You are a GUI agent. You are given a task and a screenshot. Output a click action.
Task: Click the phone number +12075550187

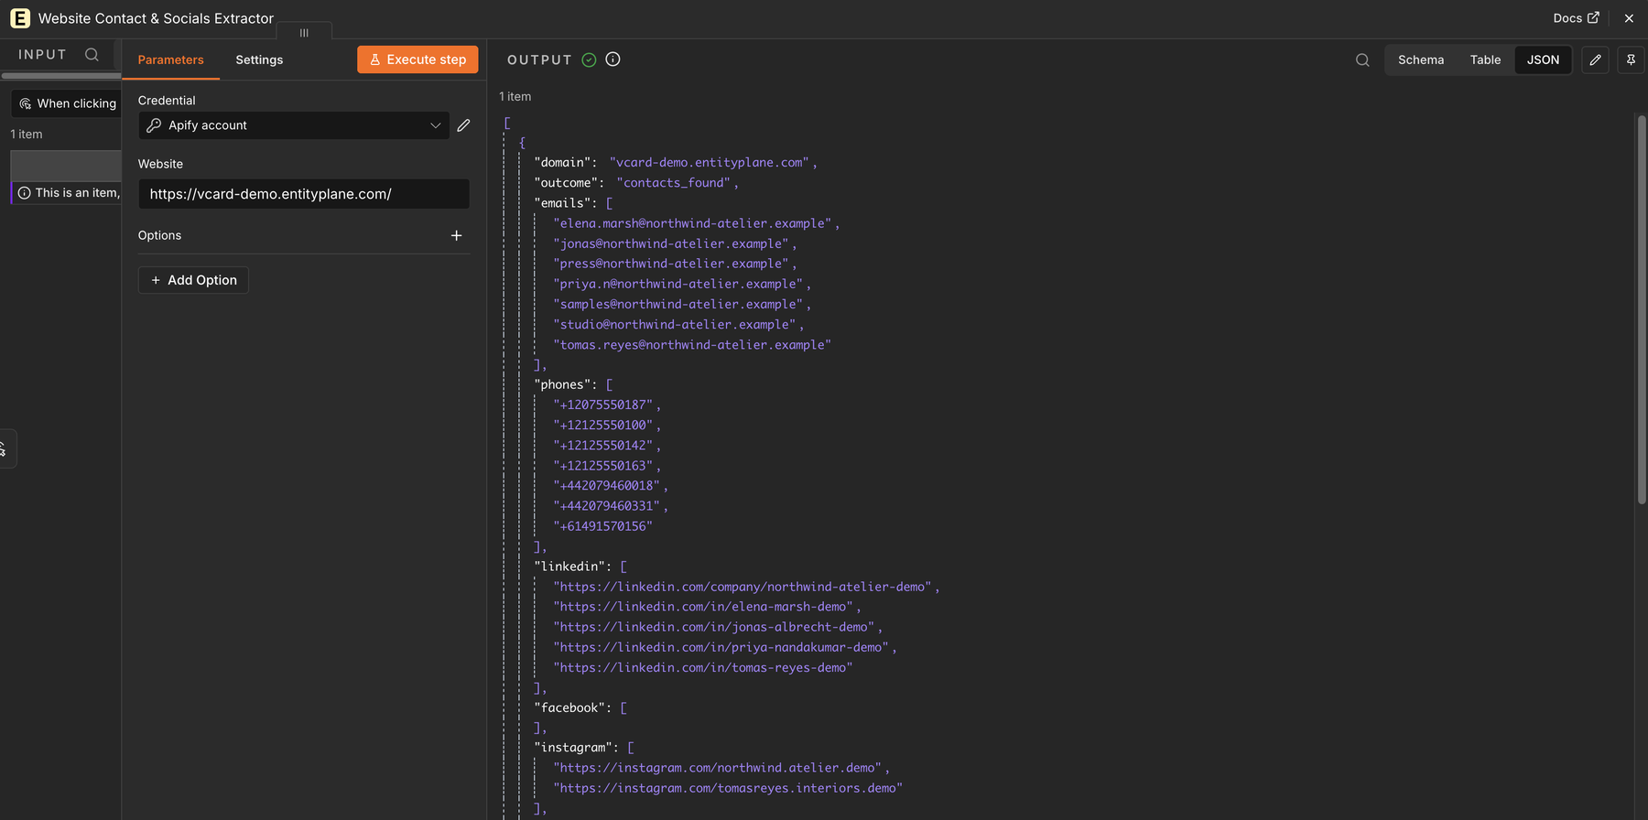[x=603, y=405]
